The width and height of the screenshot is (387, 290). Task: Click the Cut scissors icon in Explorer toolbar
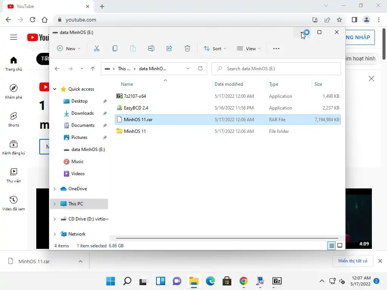96,49
